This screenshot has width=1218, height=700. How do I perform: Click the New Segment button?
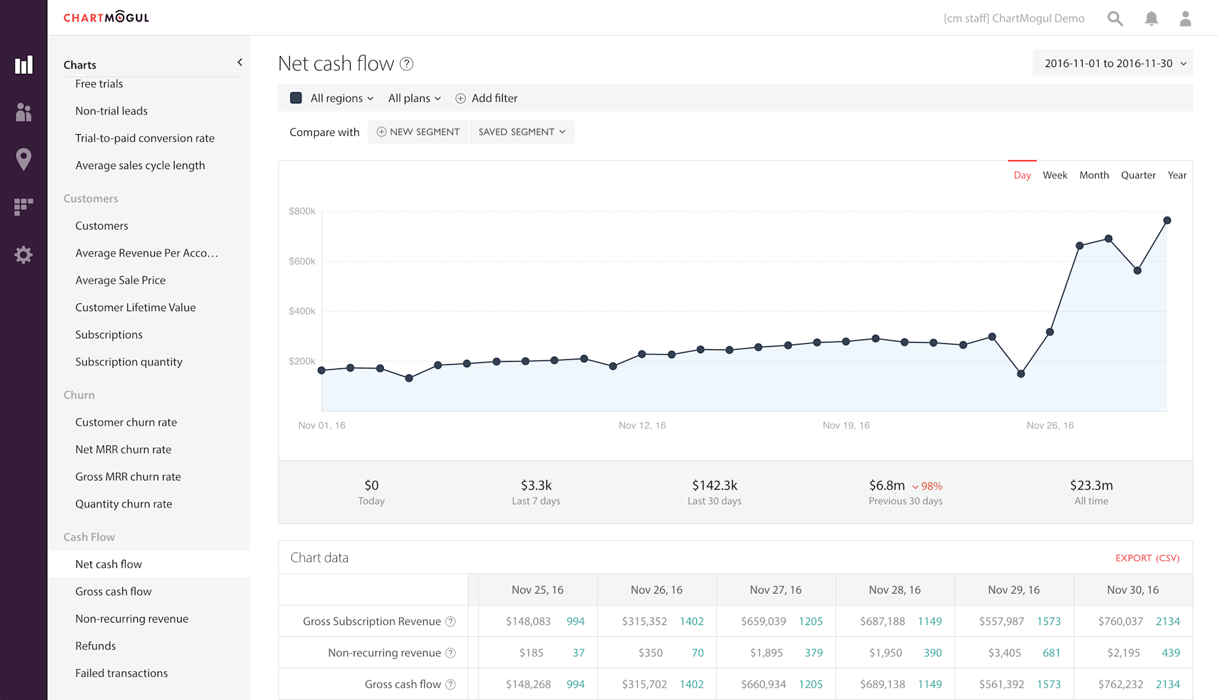pyautogui.click(x=418, y=132)
